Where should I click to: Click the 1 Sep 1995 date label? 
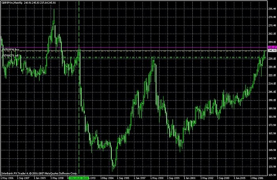(124, 178)
